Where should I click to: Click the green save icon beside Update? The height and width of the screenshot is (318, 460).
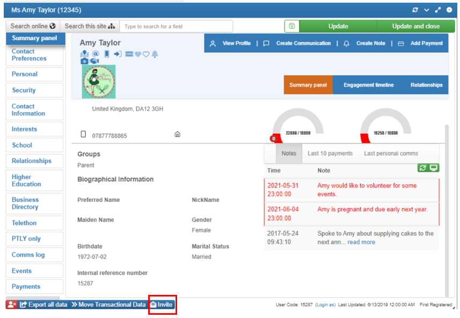291,26
